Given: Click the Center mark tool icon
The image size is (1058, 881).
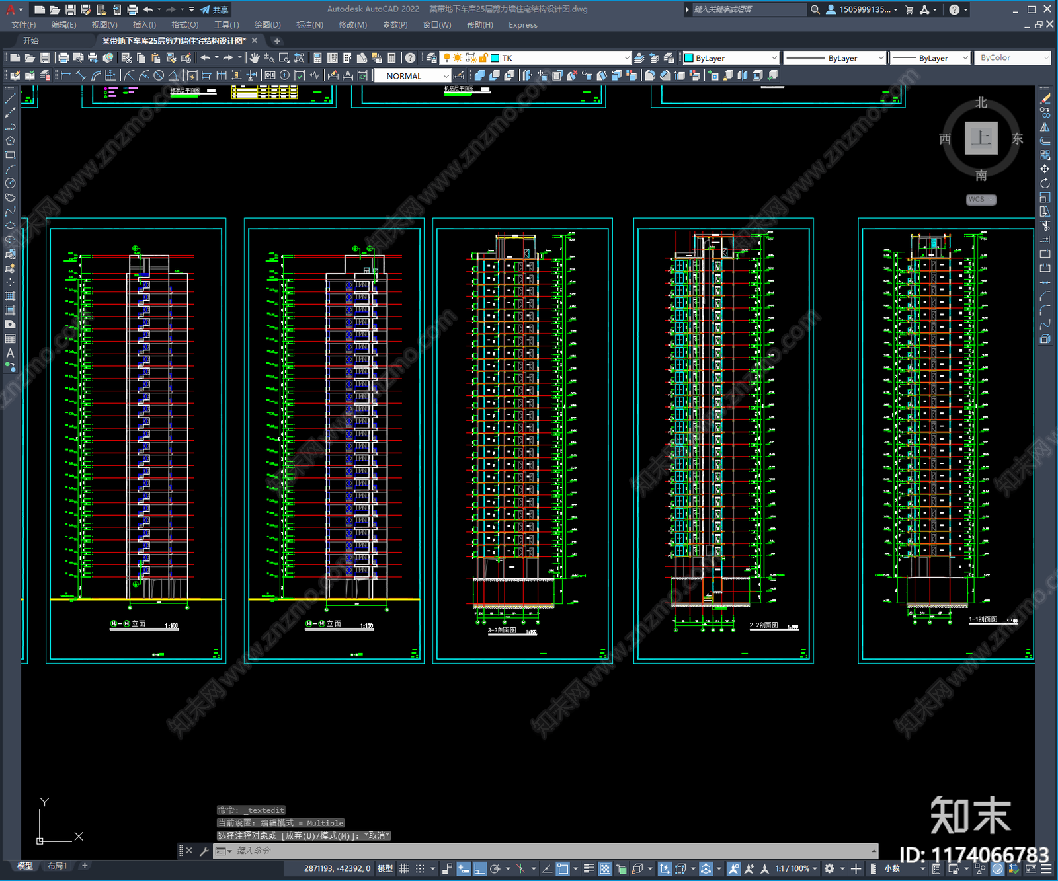Looking at the screenshot, I should click(x=285, y=75).
